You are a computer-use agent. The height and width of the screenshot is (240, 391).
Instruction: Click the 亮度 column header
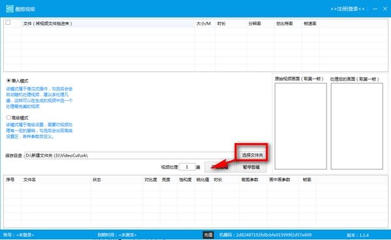(169, 180)
